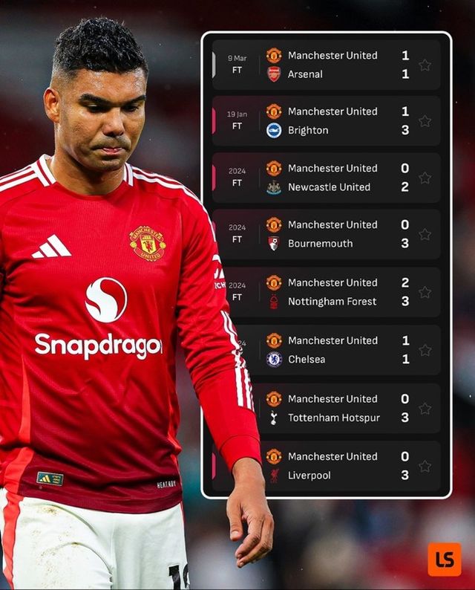
Task: Open the Tottenham Hotspur team name
Action: pyautogui.click(x=334, y=418)
